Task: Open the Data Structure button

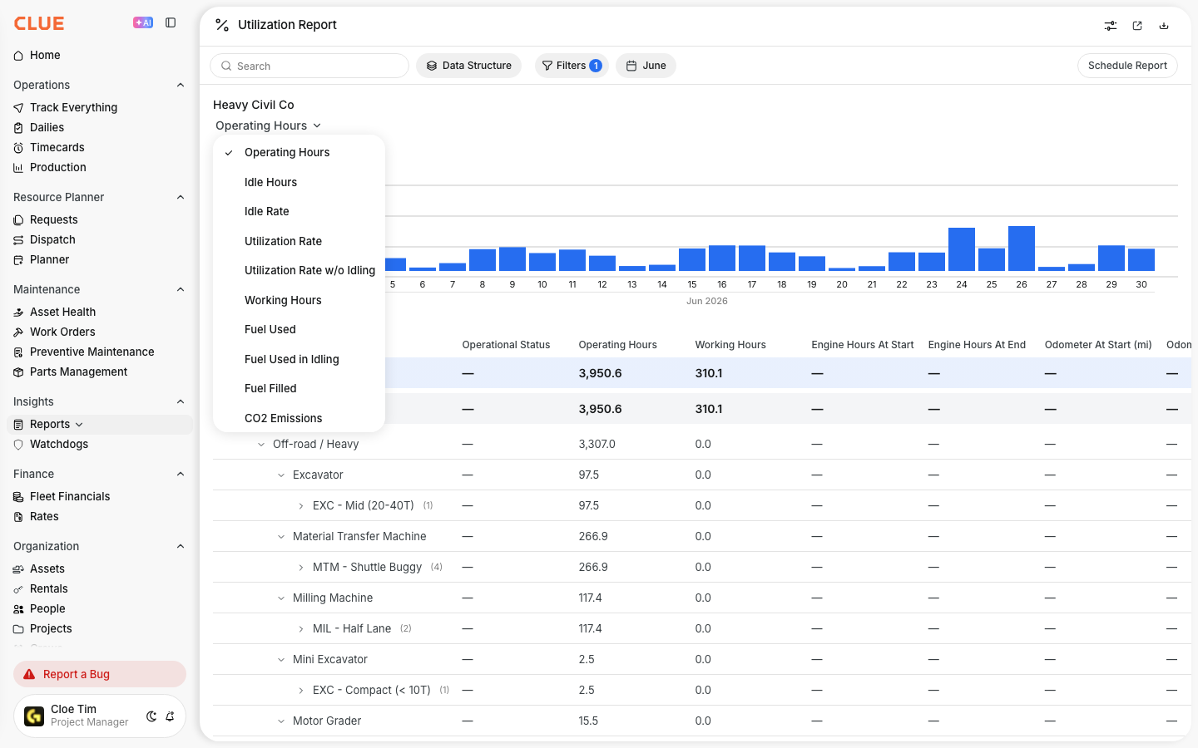Action: pyautogui.click(x=468, y=66)
